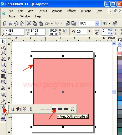Image resolution: width=122 pixels, height=135 pixels.
Task: Choose the No Outline icon in flyout
Action: click(x=25, y=109)
